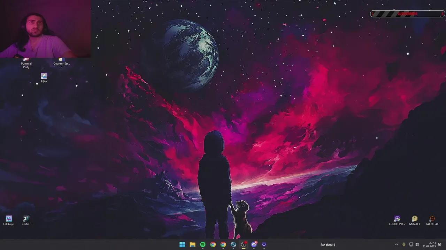Select the Fall Guys desktop shortcut
This screenshot has width=446, height=250.
[x=9, y=220]
